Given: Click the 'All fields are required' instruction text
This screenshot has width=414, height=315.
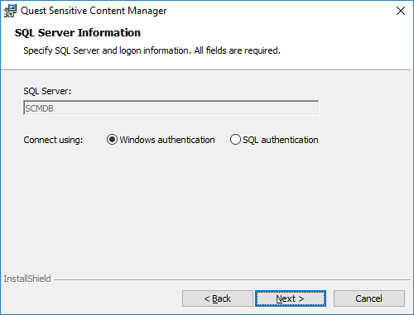Looking at the screenshot, I should pos(237,50).
